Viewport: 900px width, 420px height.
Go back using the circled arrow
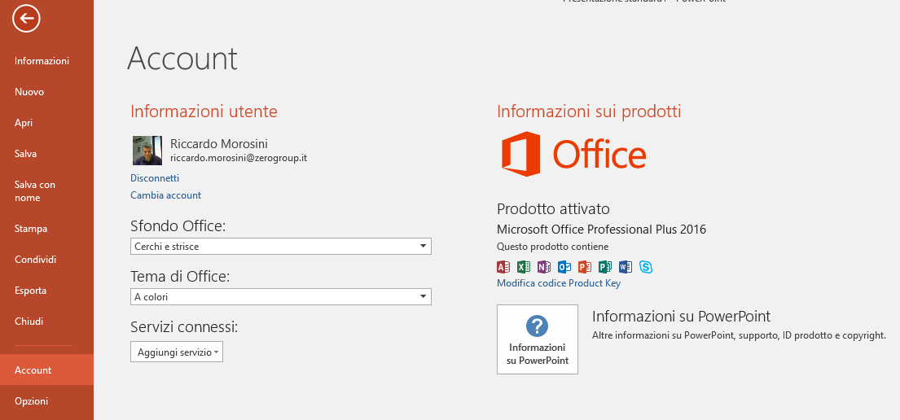(26, 20)
